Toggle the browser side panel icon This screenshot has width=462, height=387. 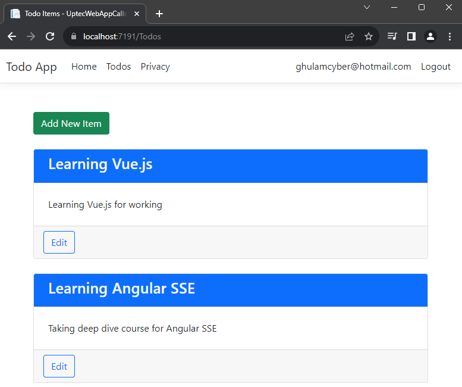click(411, 36)
